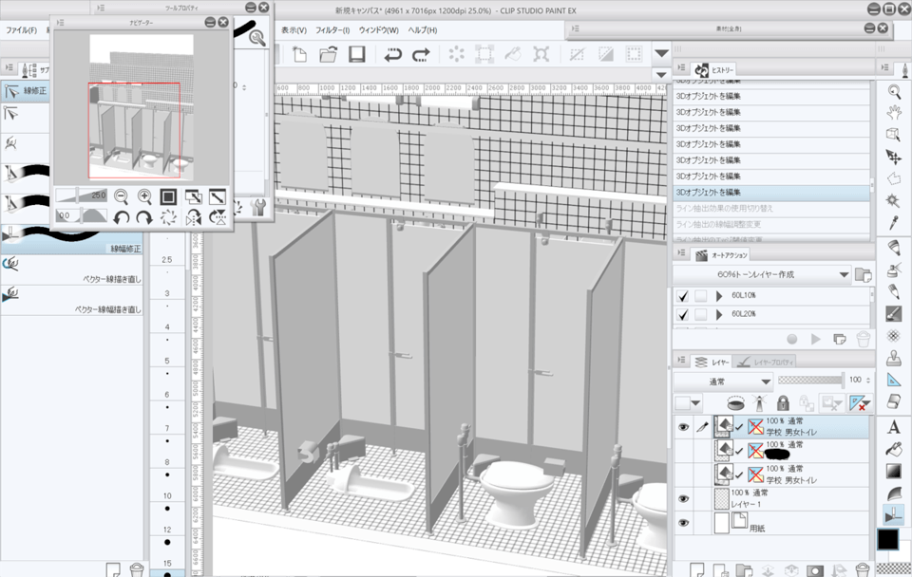Click the Save icon in the toolbar
Image resolution: width=912 pixels, height=577 pixels.
point(356,55)
